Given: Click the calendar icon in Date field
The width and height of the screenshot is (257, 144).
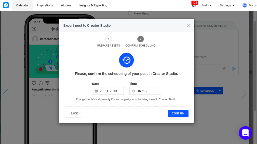Looking at the screenshot, I should [96, 91].
